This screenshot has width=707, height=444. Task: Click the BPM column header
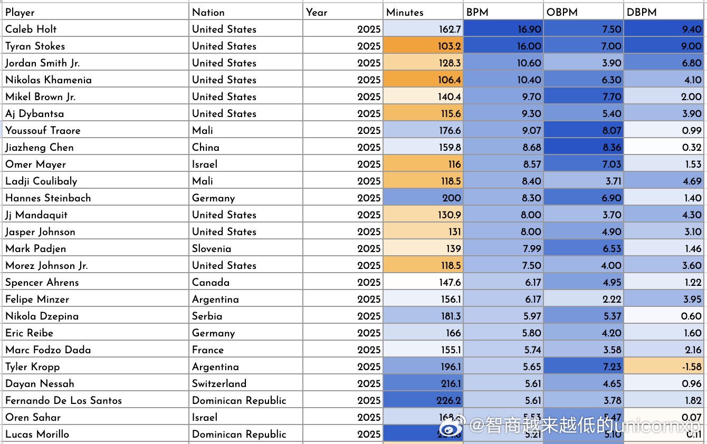click(x=503, y=12)
